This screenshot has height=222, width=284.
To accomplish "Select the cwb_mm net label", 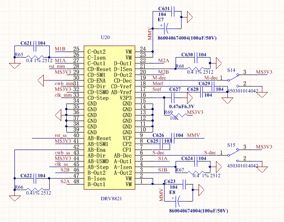I will tap(65, 84).
